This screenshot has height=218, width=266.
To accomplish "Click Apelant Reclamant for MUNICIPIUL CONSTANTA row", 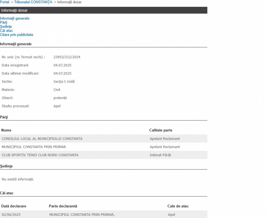I will tap(165, 147).
